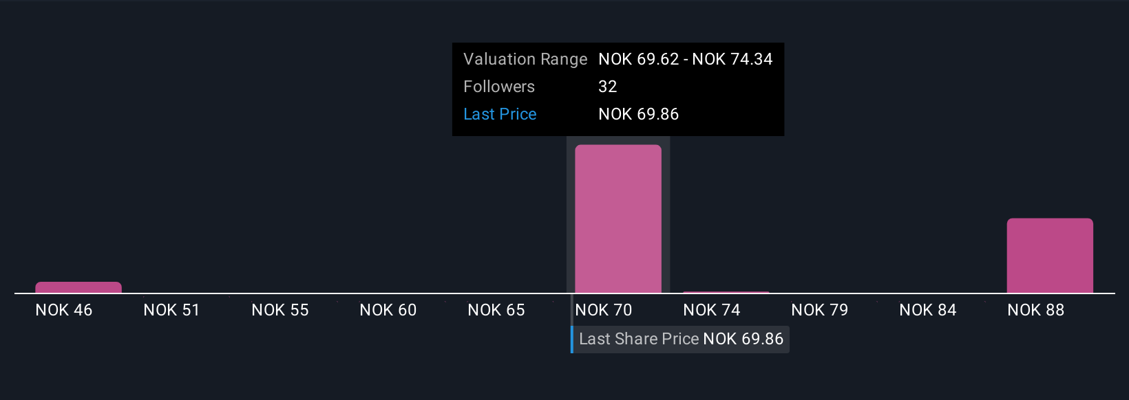Click the Followers count 32 in tooltip
This screenshot has width=1129, height=400.
point(608,87)
